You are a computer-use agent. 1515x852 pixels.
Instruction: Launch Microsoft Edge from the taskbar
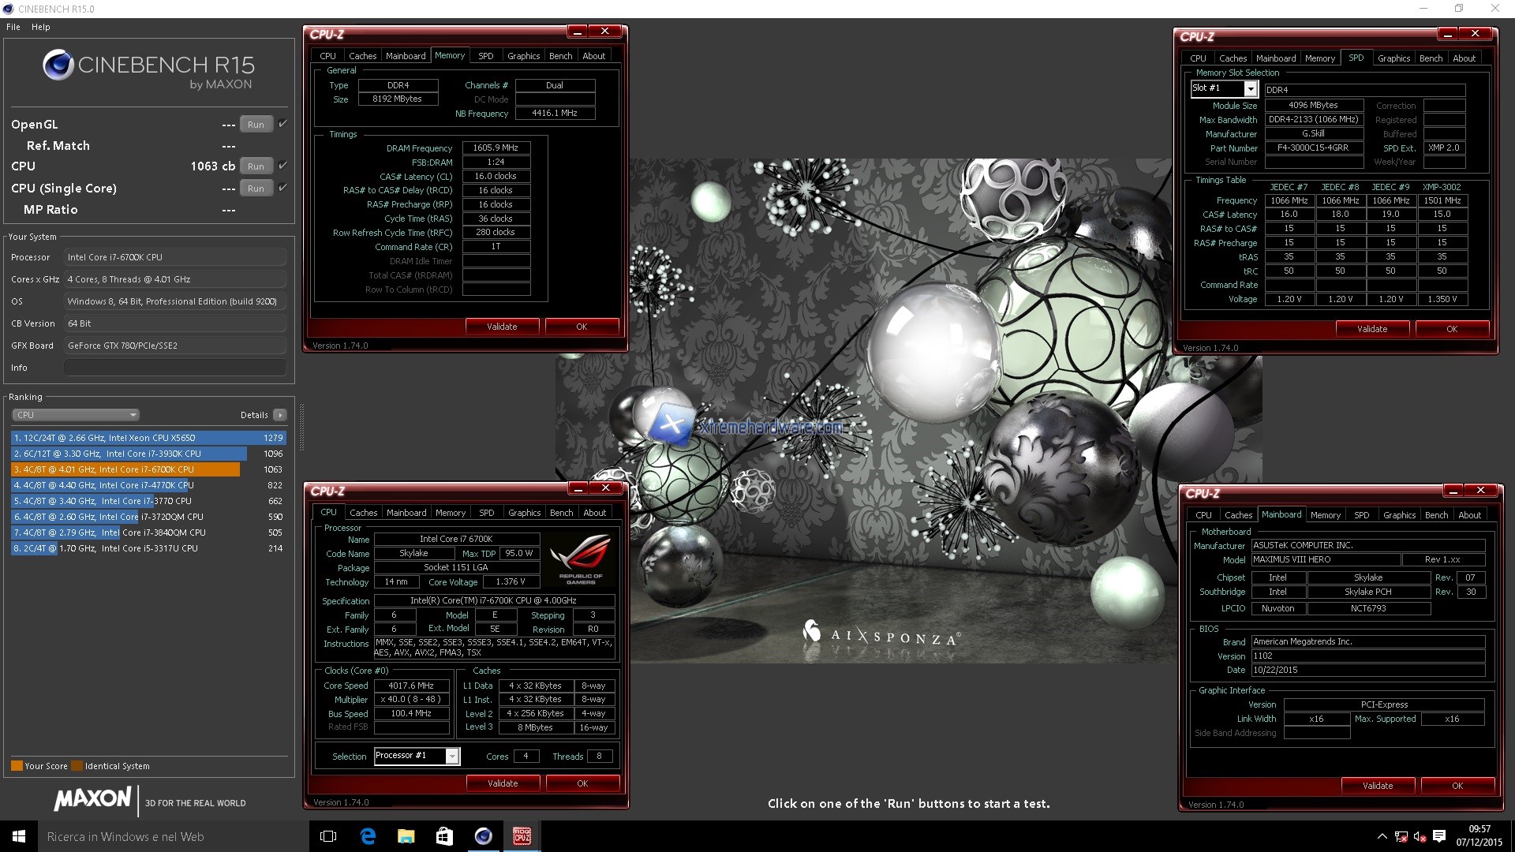tap(368, 836)
